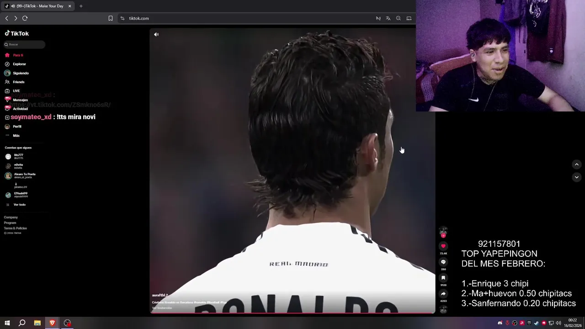Mute the video with the speaker icon
The image size is (585, 329).
(x=156, y=34)
